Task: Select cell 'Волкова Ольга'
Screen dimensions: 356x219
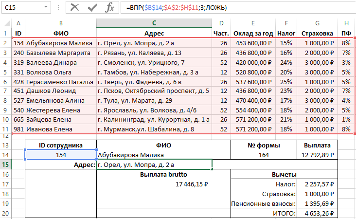Action: pos(61,72)
